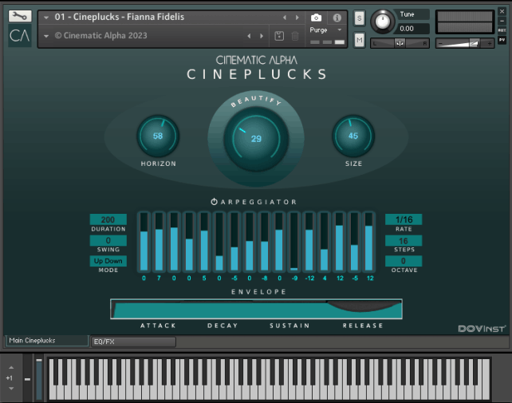Open the 1/16 Rate dropdown

(404, 219)
